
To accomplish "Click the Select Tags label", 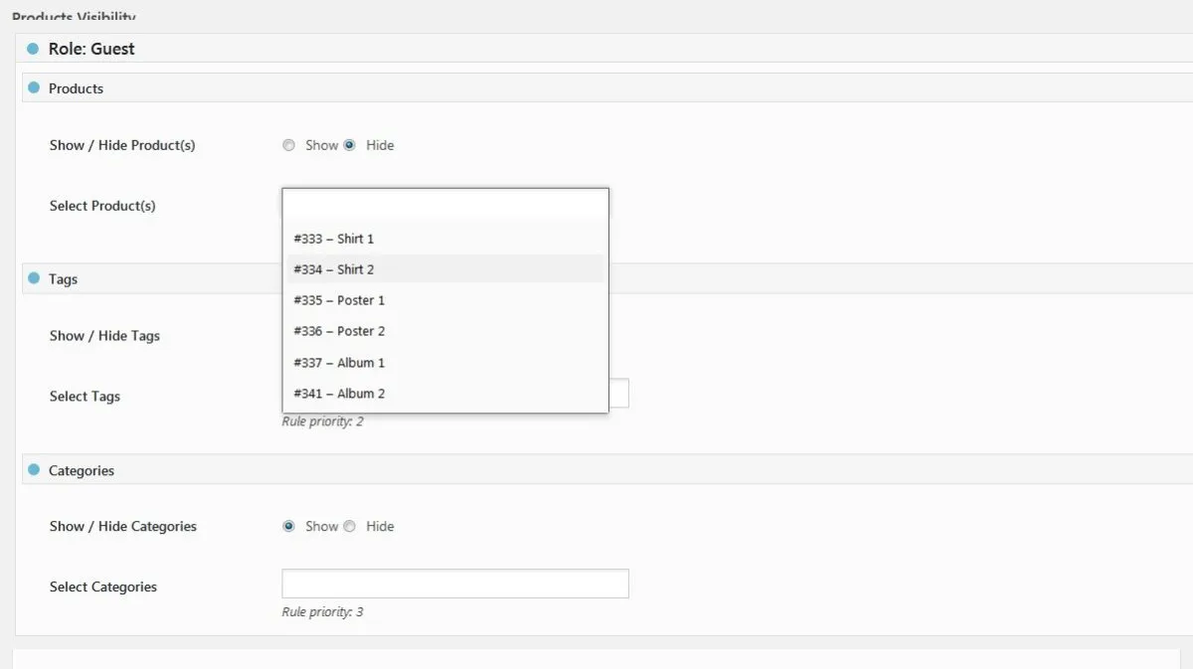I will (x=85, y=397).
